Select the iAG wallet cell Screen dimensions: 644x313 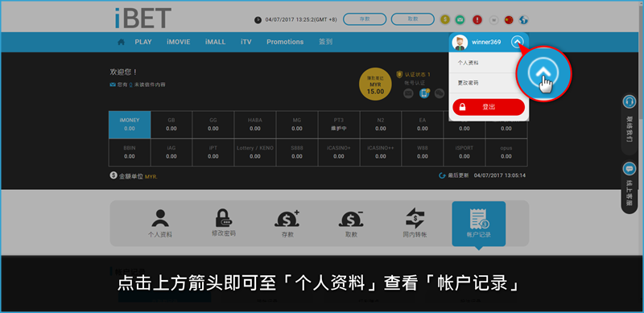pos(171,152)
